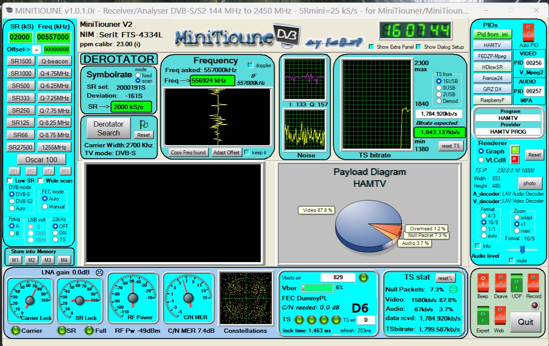Click Copy Freq found
This screenshot has width=549, height=346.
[x=188, y=153]
